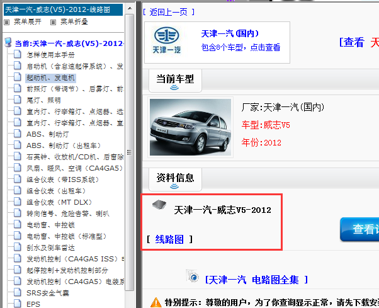The image size is (379, 308).
Task: Click 包含8个车型，点击查看 link
Action: pyautogui.click(x=240, y=47)
